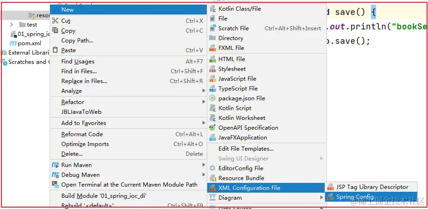The image size is (428, 209).
Task: Click the package.json File icon
Action: point(213,98)
